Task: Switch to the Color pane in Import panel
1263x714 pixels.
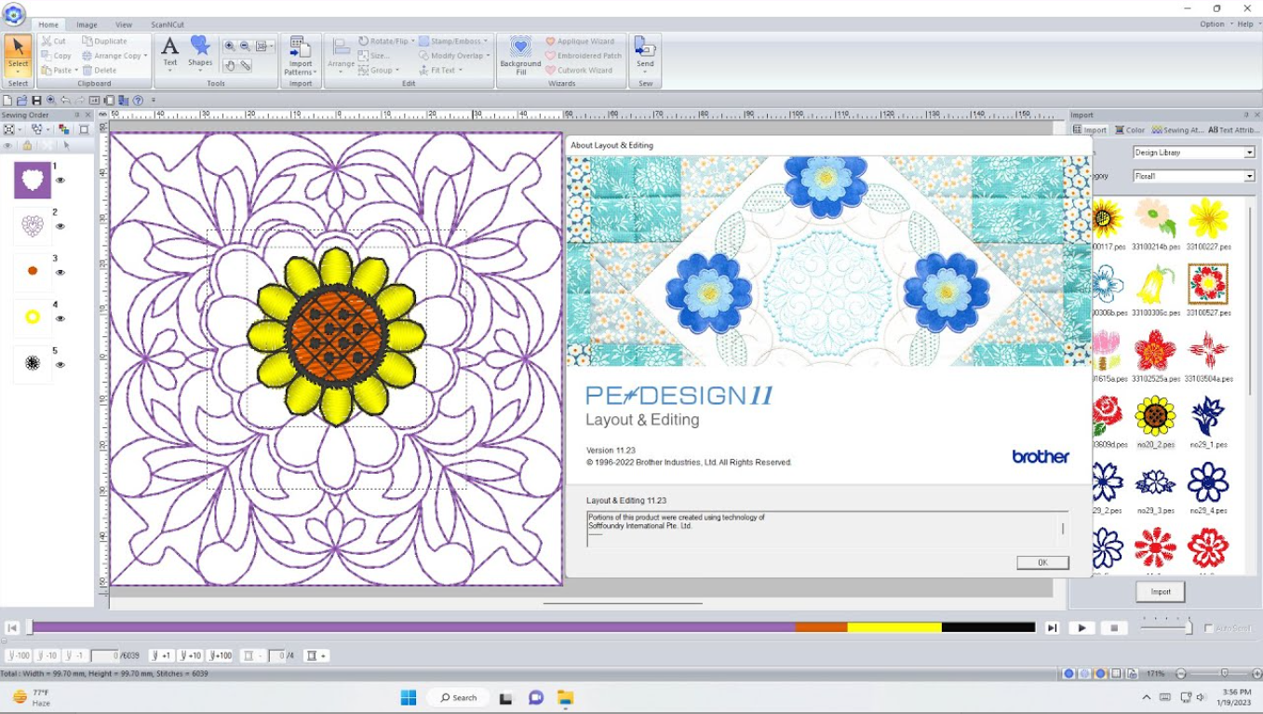Action: (x=1129, y=129)
